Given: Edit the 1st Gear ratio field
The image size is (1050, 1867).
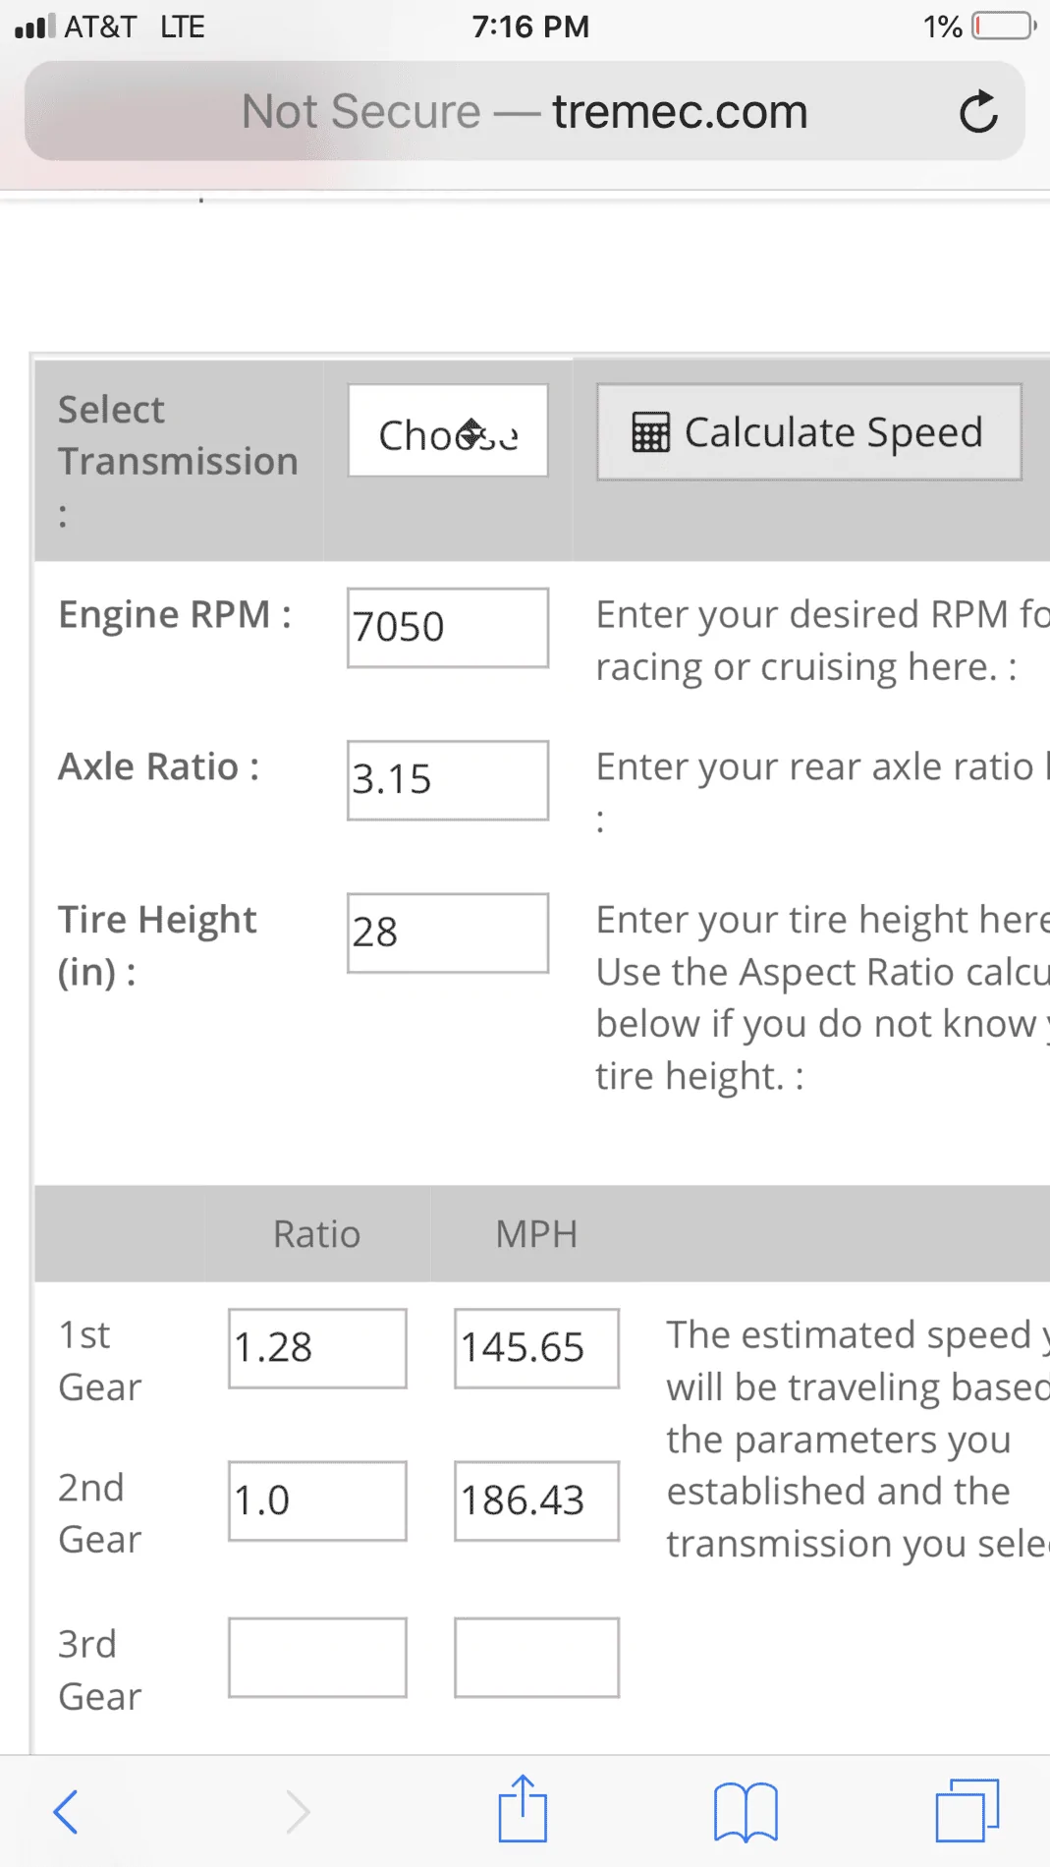Looking at the screenshot, I should point(317,1348).
